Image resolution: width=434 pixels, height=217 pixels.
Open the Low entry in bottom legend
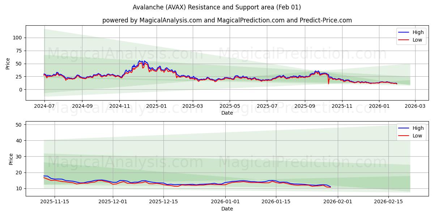point(416,135)
